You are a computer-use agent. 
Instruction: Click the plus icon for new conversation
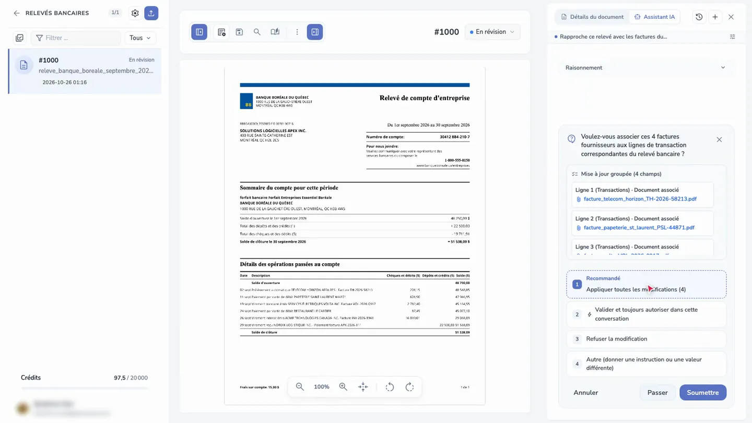(715, 17)
